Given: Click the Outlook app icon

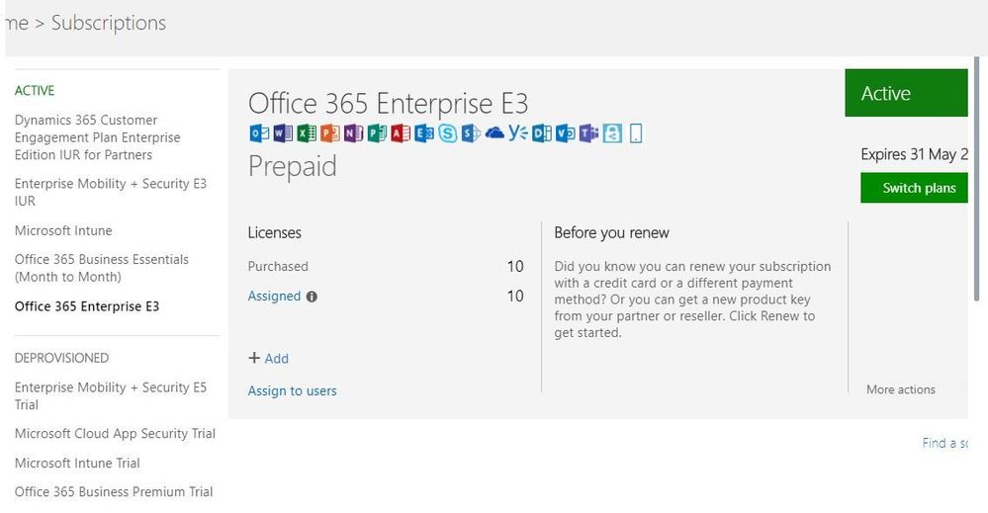Looking at the screenshot, I should tap(259, 133).
